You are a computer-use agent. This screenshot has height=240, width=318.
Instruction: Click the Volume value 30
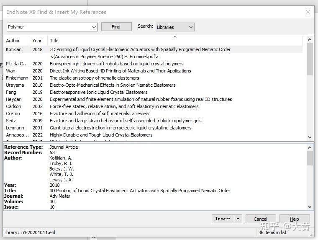point(52,201)
